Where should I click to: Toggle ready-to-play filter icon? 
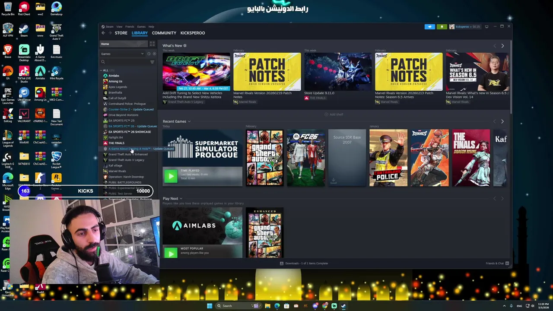(154, 54)
